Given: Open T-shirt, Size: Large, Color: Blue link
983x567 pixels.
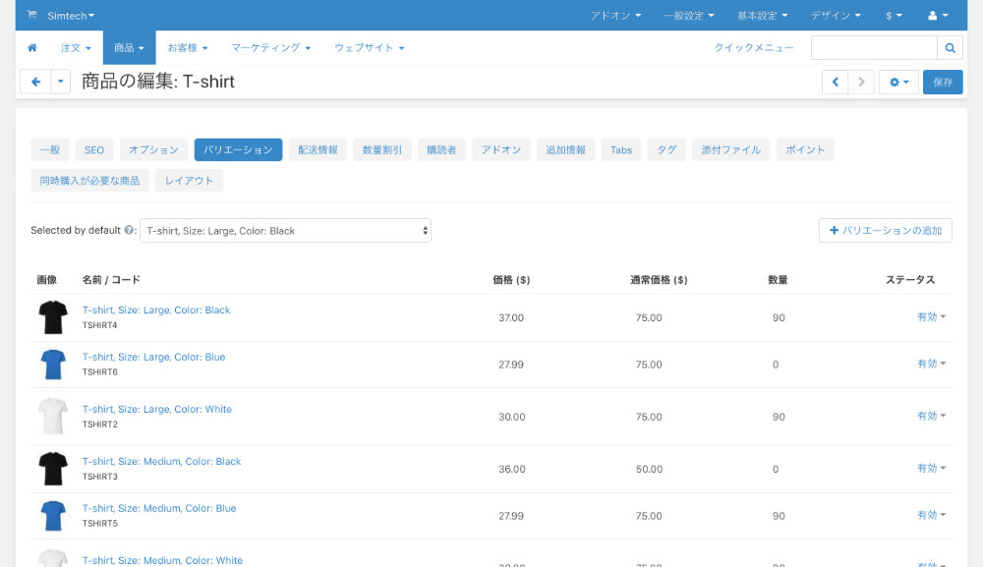Looking at the screenshot, I should click(153, 357).
